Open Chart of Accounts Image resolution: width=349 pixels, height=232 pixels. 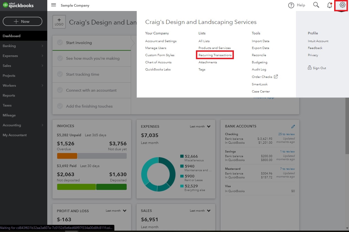(158, 62)
